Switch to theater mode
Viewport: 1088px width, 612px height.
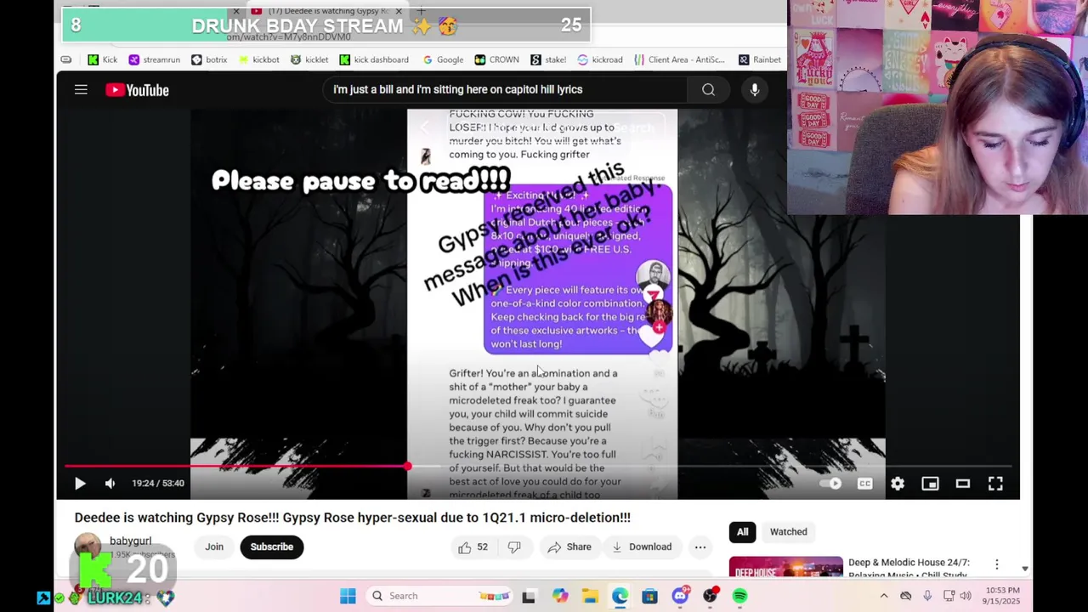pos(963,484)
